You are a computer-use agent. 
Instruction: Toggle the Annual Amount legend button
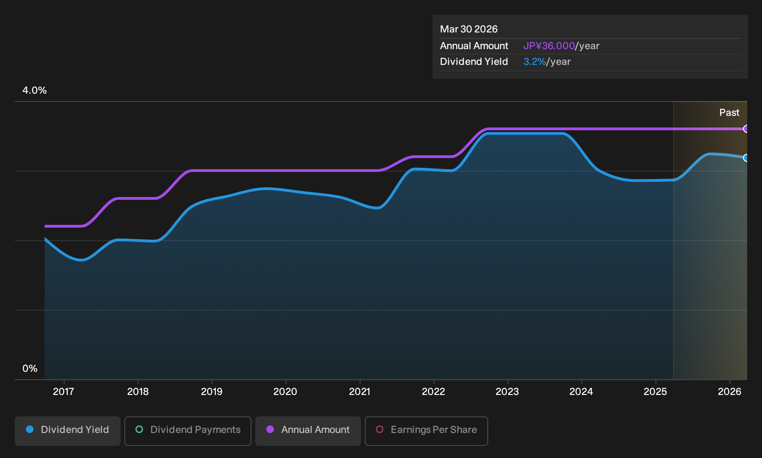point(308,431)
